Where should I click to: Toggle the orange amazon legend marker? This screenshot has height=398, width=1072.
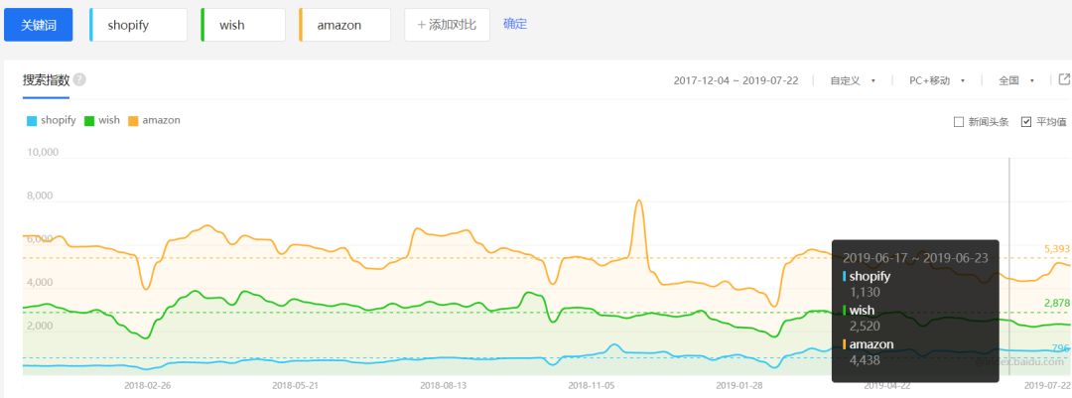(133, 121)
